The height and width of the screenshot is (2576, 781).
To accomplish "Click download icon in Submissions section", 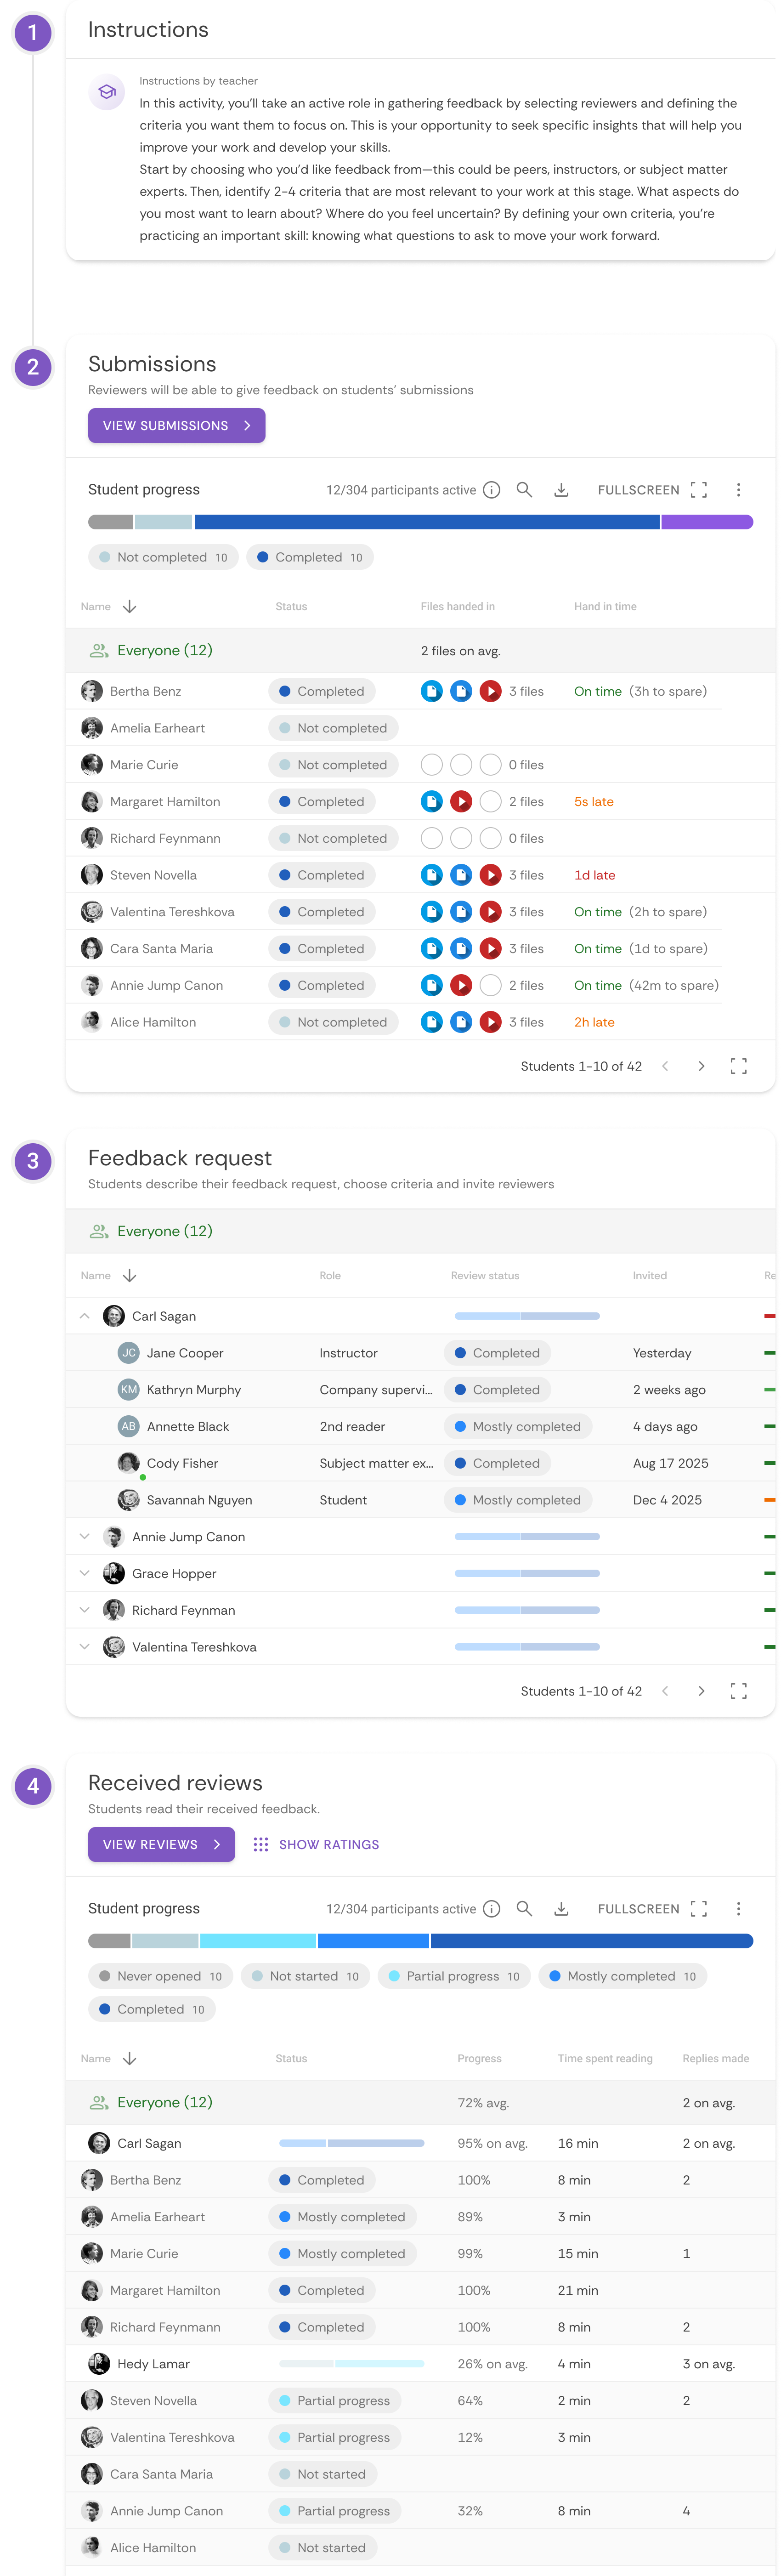I will click(561, 490).
